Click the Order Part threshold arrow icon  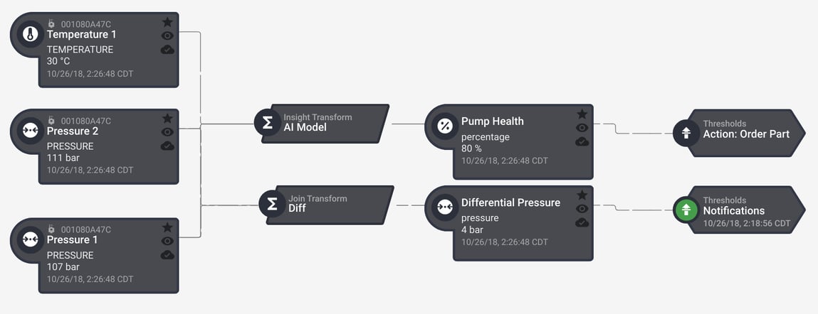tap(686, 132)
